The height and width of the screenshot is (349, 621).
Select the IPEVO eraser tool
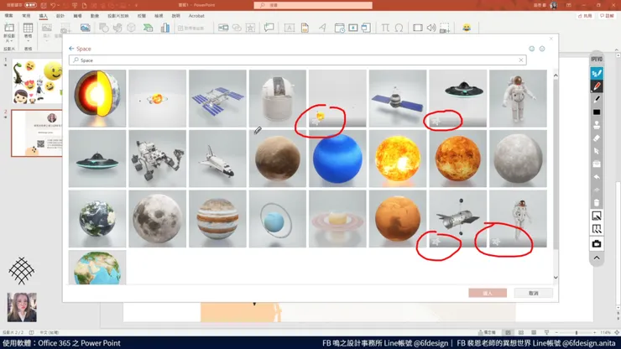coord(597,138)
